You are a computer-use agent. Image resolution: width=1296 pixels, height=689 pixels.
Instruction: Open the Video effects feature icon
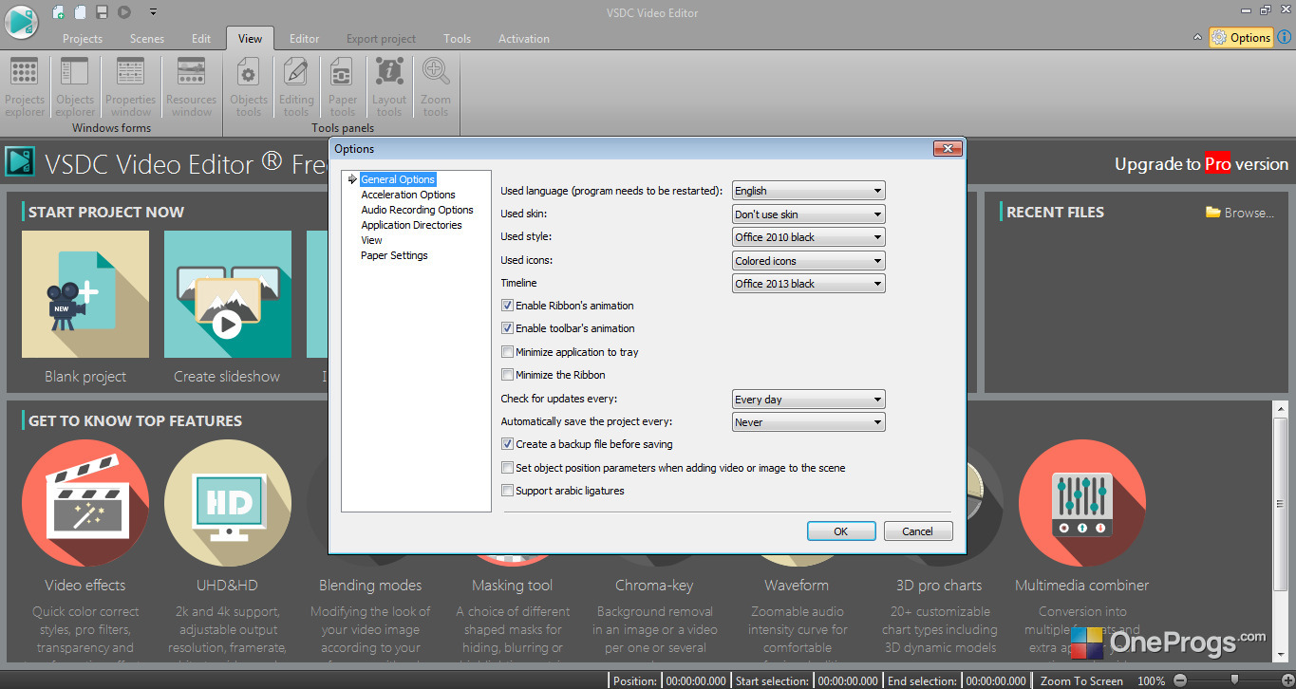pos(85,504)
